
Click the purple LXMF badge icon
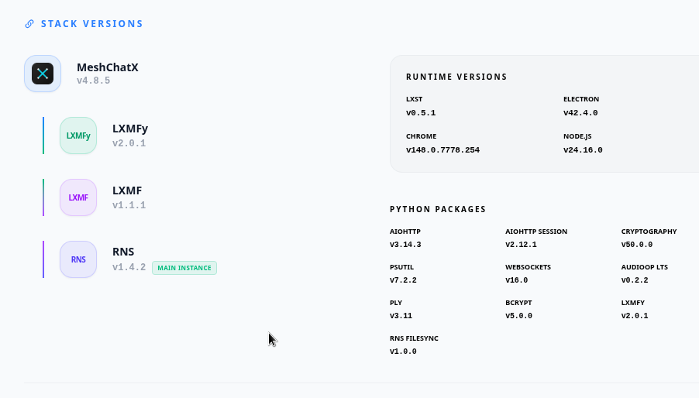78,197
